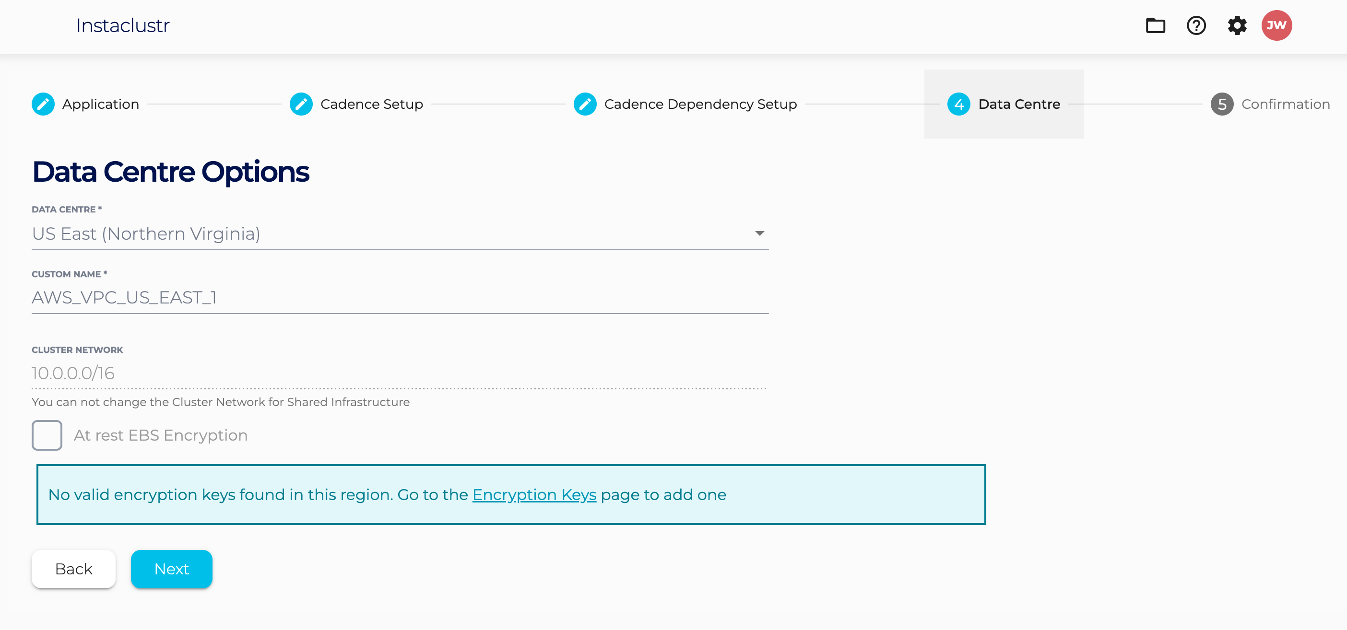
Task: Enable At rest EBS Encryption checkbox
Action: point(47,435)
